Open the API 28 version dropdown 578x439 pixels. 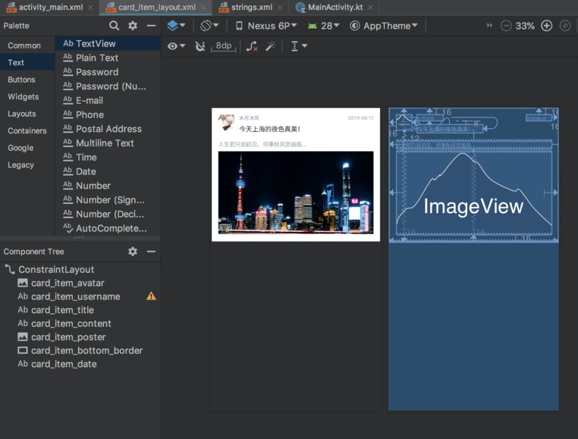tap(324, 26)
